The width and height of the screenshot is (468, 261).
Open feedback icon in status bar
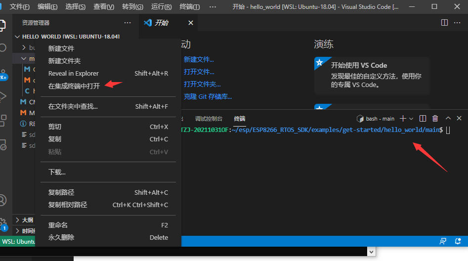(443, 241)
